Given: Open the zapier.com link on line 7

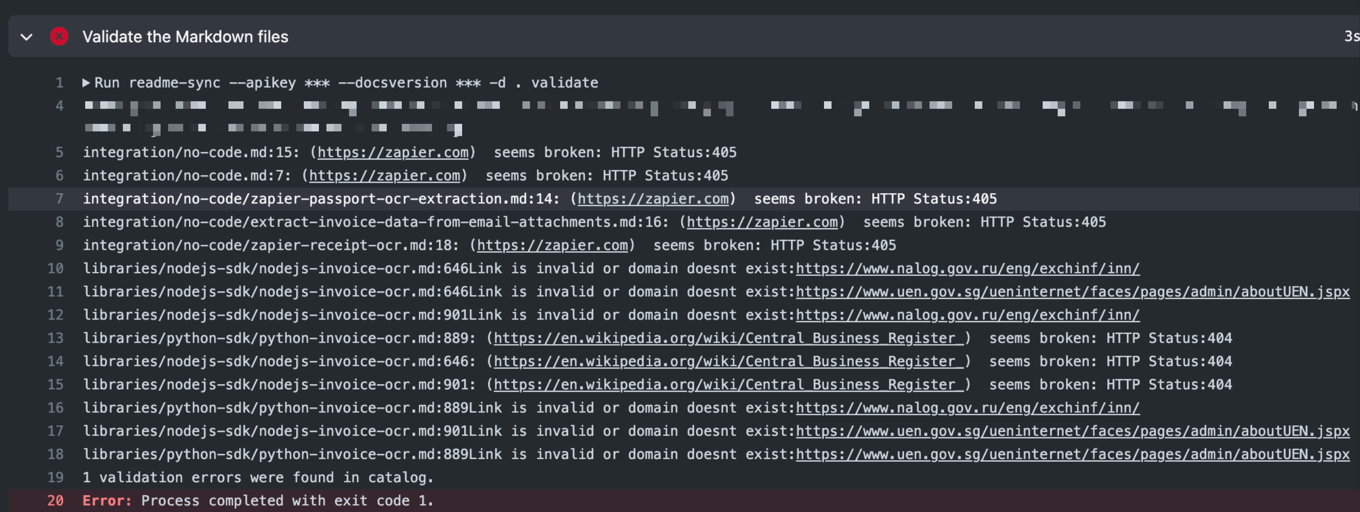Looking at the screenshot, I should click(x=653, y=199).
